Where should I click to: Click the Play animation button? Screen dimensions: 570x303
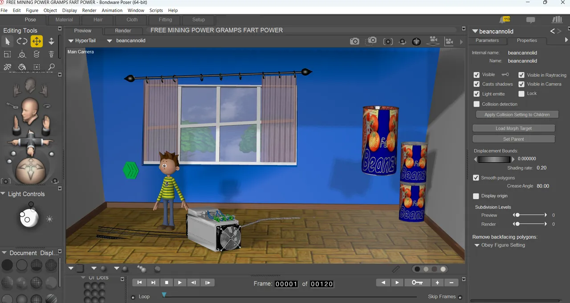point(180,283)
